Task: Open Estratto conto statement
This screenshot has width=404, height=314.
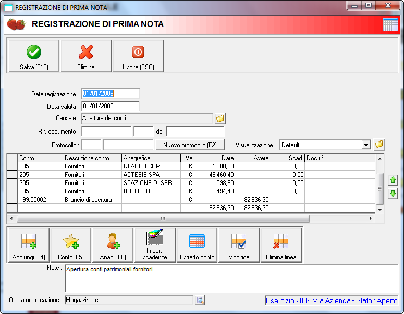Action: point(197,245)
